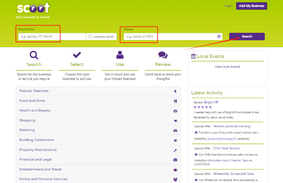Viewport: 283px width, 183px height.
Task: Open the Login page
Action: [228, 6]
